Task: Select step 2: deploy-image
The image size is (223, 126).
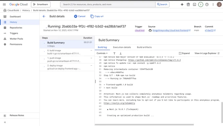Action: 67,67
